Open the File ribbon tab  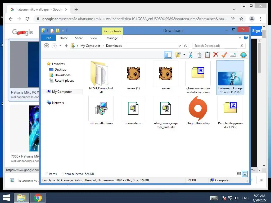pyautogui.click(x=49, y=38)
